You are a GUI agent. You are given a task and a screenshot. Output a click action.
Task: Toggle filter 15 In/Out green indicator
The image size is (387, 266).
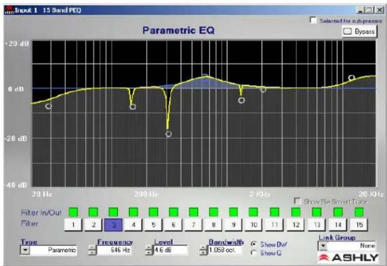point(359,212)
